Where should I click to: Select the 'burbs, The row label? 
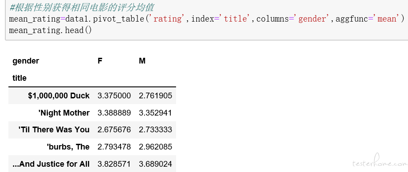click(x=68, y=147)
